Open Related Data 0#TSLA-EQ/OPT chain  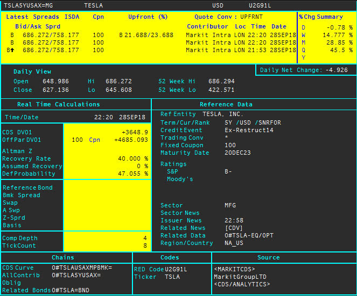point(249,235)
